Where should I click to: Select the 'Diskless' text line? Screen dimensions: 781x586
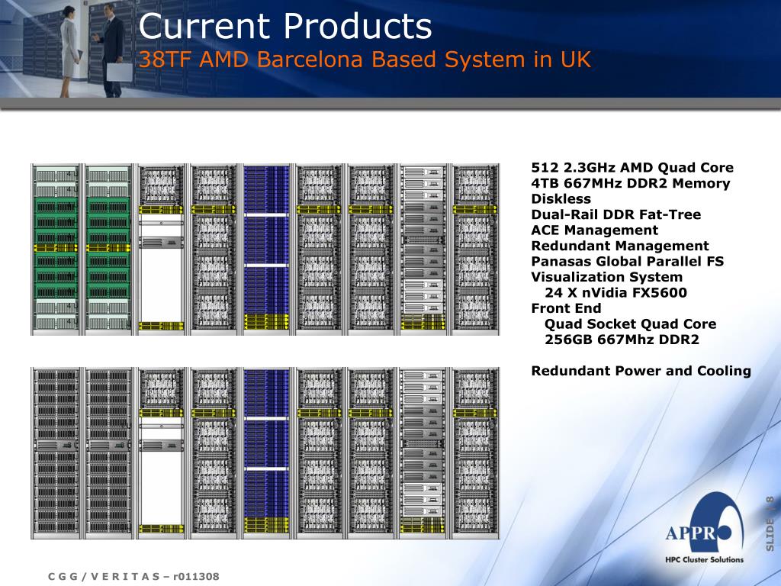(561, 199)
